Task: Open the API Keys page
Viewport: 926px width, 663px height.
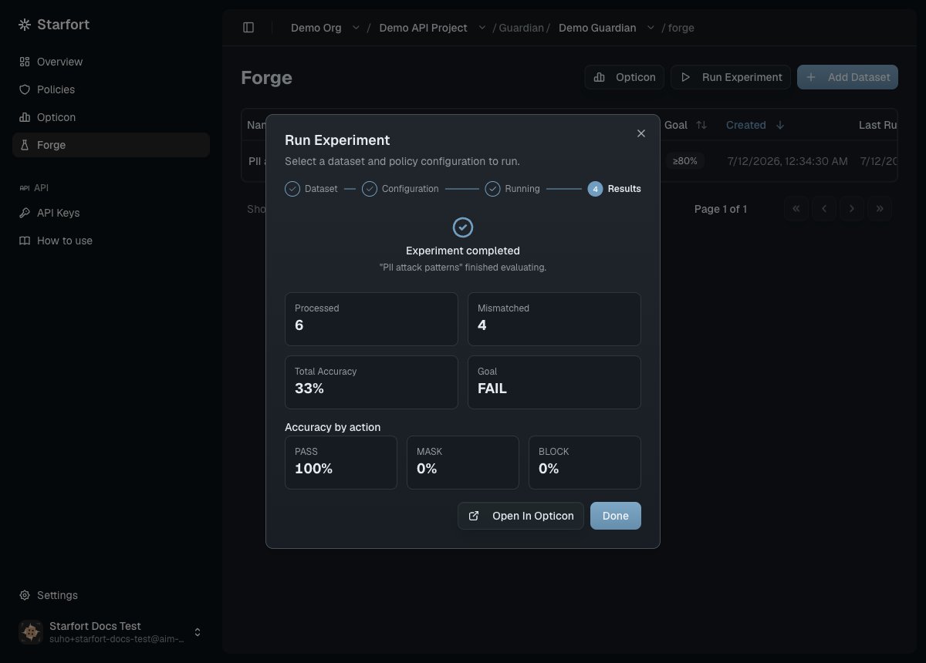Action: coord(111,213)
